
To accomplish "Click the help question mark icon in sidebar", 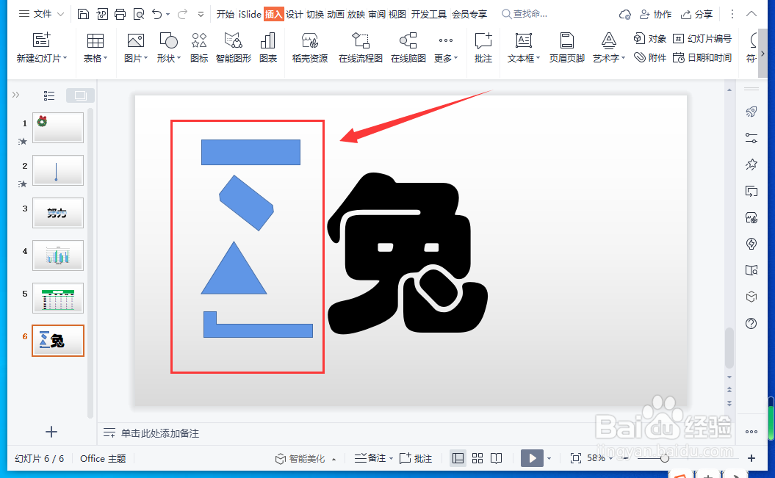I will [x=751, y=324].
